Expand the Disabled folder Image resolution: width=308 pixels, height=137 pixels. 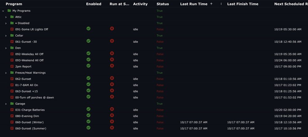coord(6,23)
